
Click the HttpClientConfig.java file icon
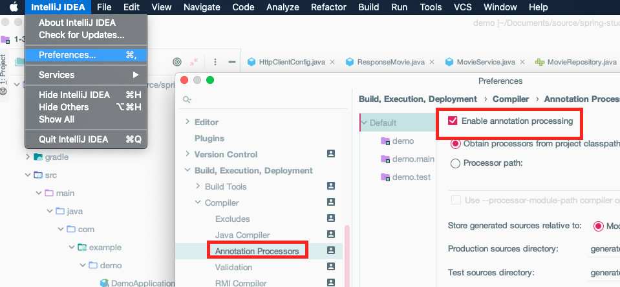[251, 62]
